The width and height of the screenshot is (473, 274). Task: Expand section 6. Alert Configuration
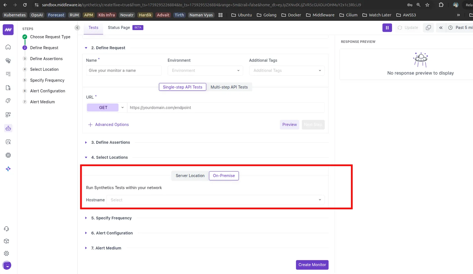112,233
